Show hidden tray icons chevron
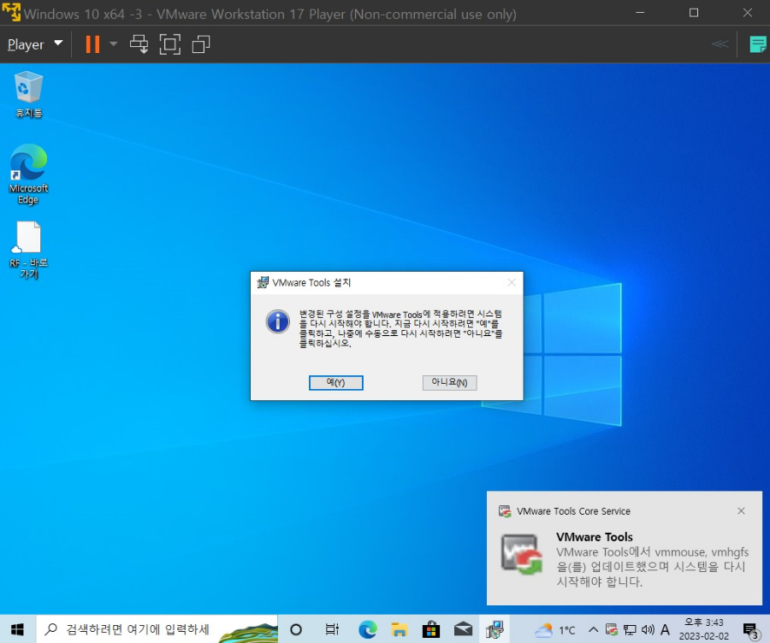Viewport: 770px width, 643px height. (593, 629)
